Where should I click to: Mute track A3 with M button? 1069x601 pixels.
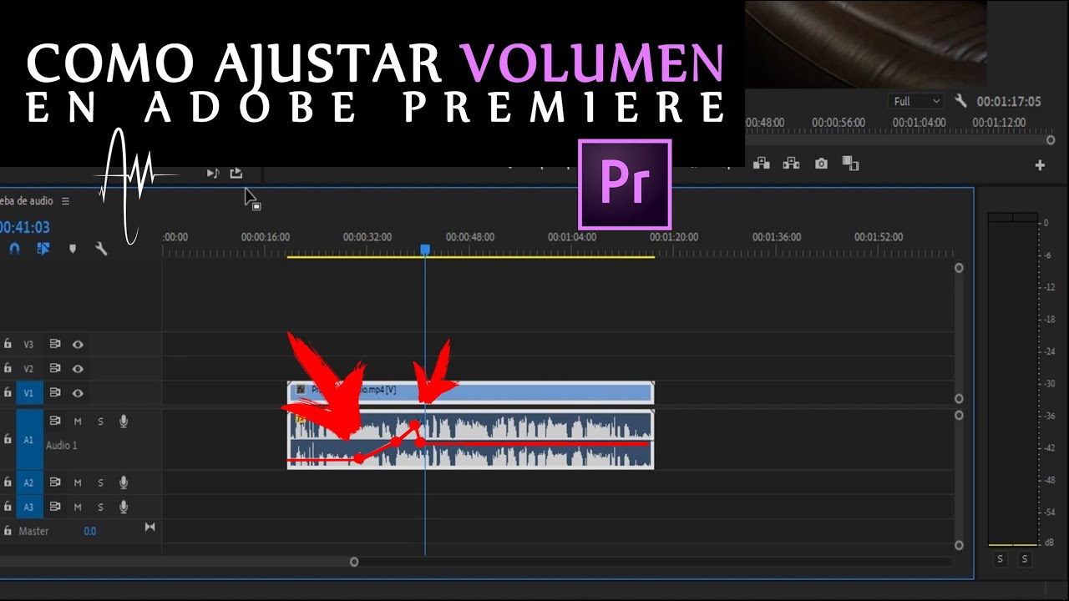click(78, 507)
